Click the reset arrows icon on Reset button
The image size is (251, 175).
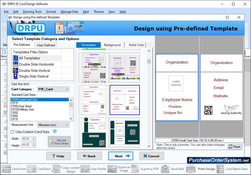point(230,147)
